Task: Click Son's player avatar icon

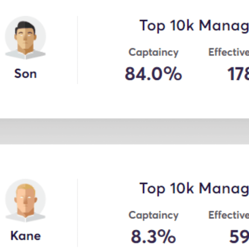Action: [x=25, y=38]
